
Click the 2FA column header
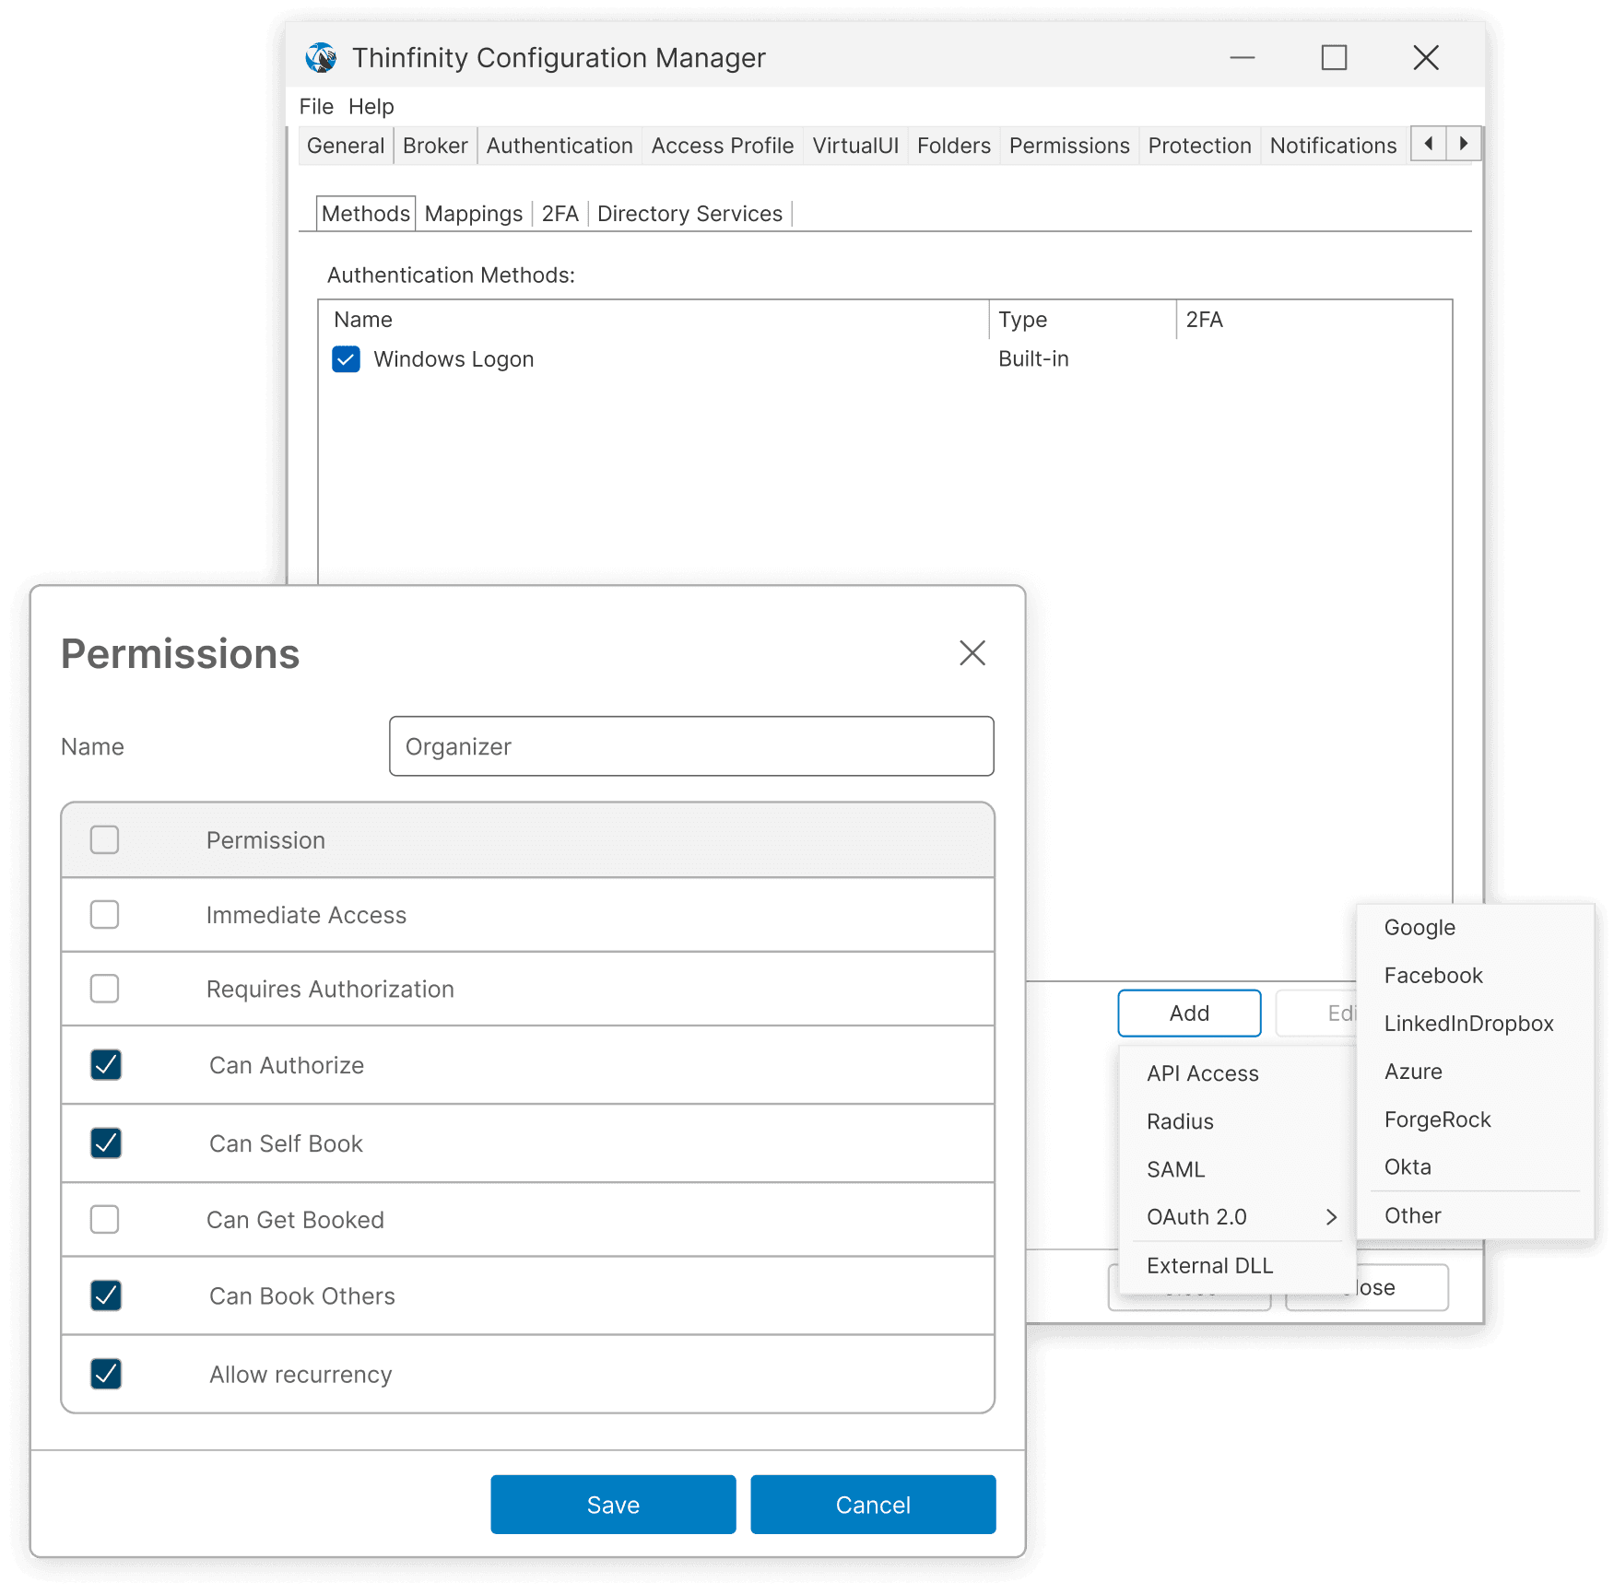click(1314, 320)
